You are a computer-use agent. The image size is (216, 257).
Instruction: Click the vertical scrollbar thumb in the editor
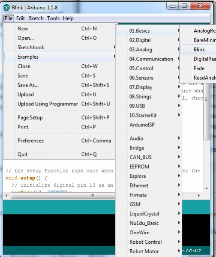[206, 111]
